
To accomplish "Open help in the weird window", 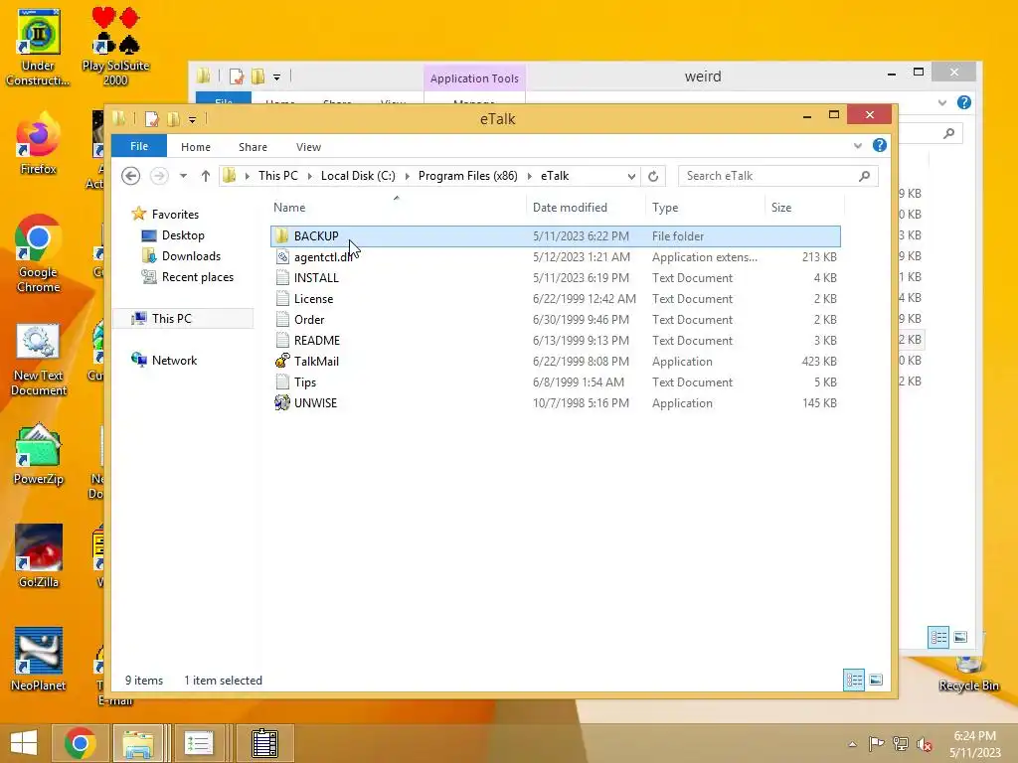I will 964,102.
